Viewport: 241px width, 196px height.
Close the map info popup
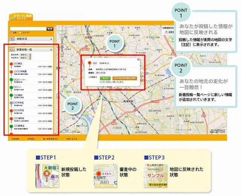[138, 60]
